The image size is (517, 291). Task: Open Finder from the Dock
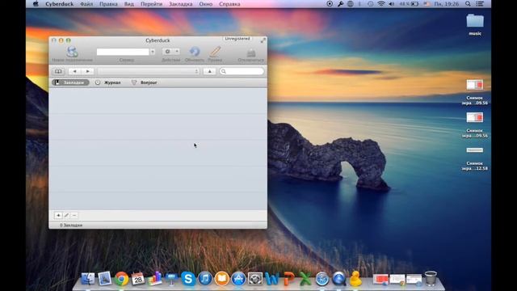point(88,279)
